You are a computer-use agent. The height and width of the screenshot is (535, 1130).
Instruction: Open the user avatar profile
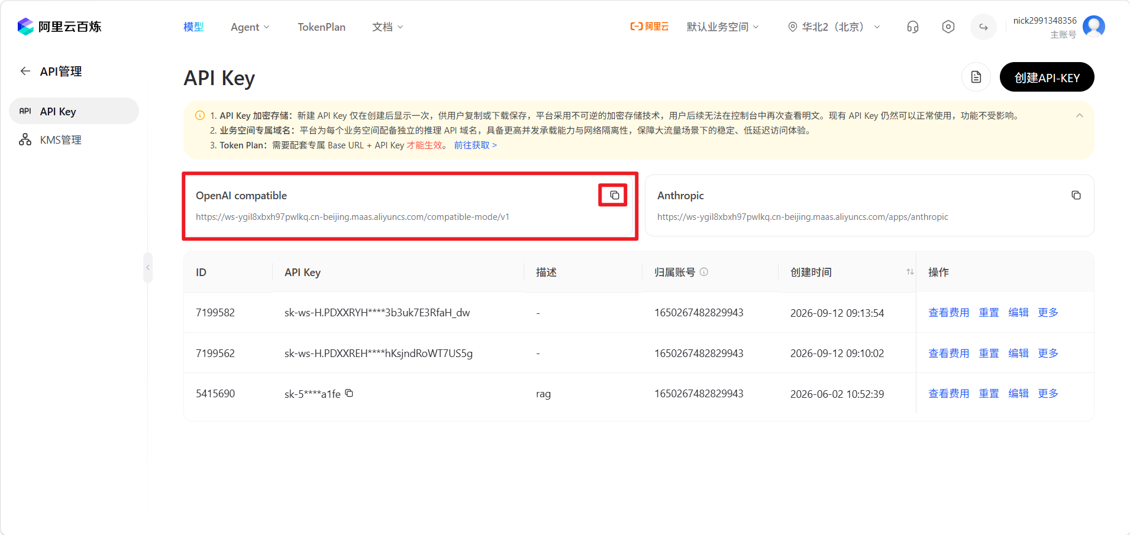(1094, 27)
